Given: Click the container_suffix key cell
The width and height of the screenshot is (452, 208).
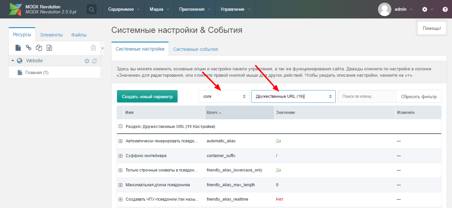Looking at the screenshot, I should coord(221,156).
